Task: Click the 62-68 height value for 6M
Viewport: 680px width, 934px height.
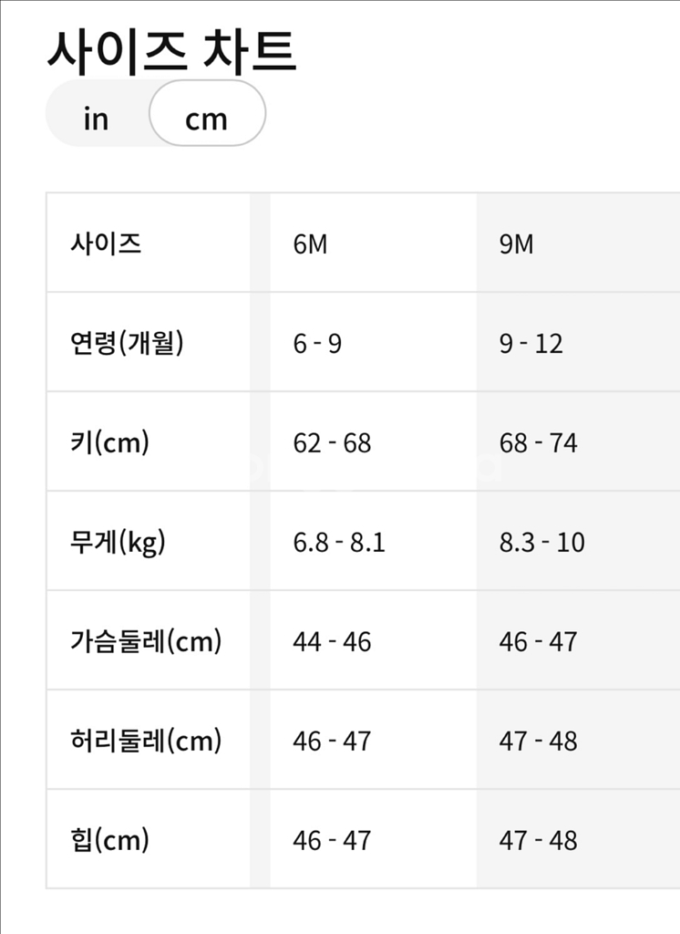Action: point(332,443)
